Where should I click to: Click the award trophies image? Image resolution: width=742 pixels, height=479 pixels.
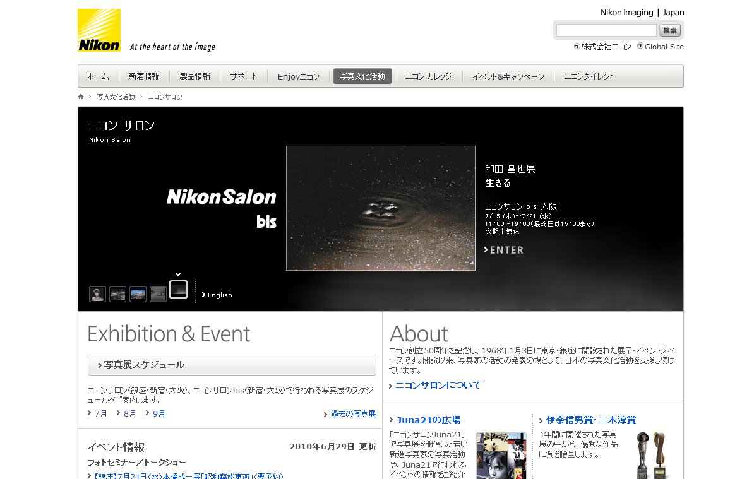pyautogui.click(x=652, y=456)
